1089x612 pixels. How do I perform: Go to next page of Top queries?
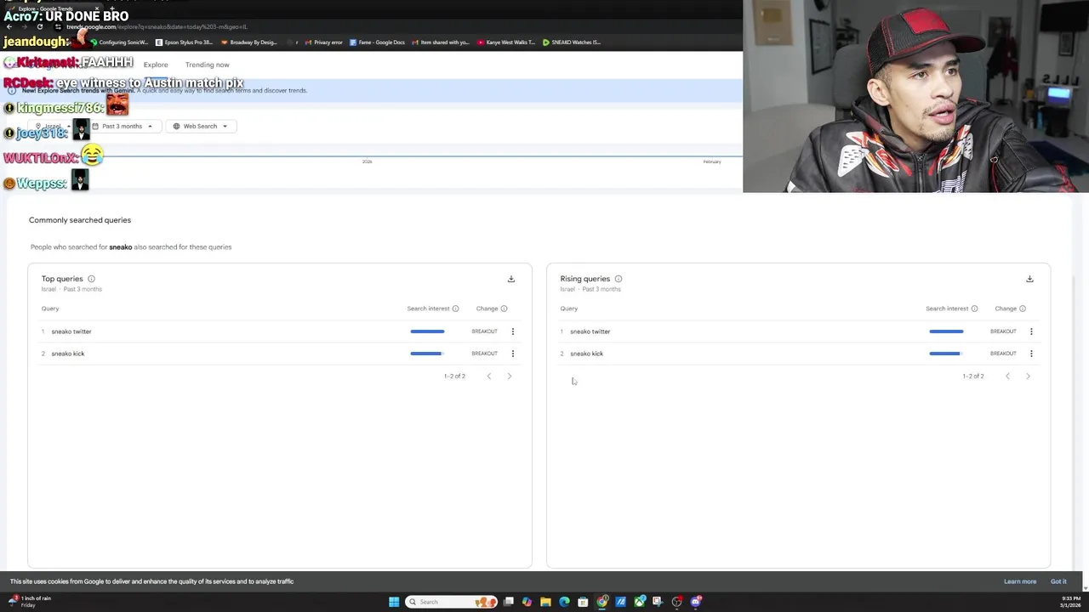pyautogui.click(x=510, y=376)
